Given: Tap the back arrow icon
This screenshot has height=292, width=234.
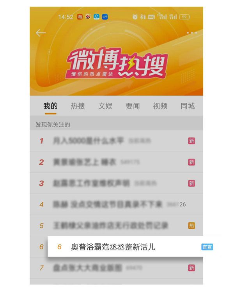Looking at the screenshot, I should pos(41,33).
